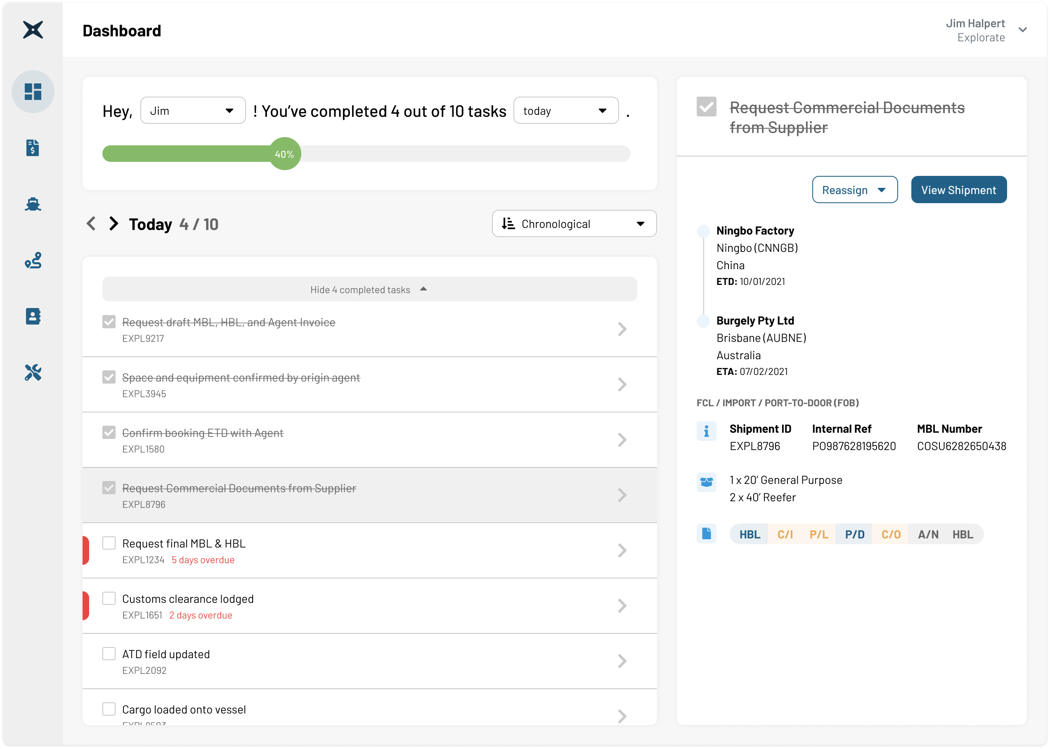Viewport: 1050px width, 749px height.
Task: Open the route tracking sidebar icon
Action: click(x=33, y=260)
